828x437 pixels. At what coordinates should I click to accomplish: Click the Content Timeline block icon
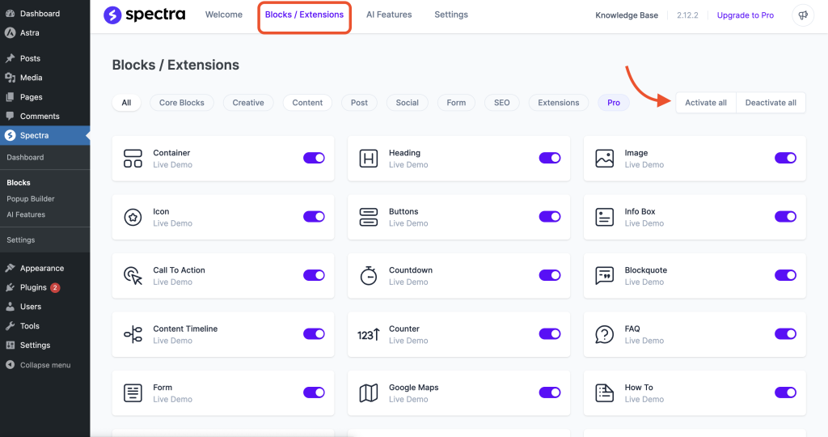[133, 334]
